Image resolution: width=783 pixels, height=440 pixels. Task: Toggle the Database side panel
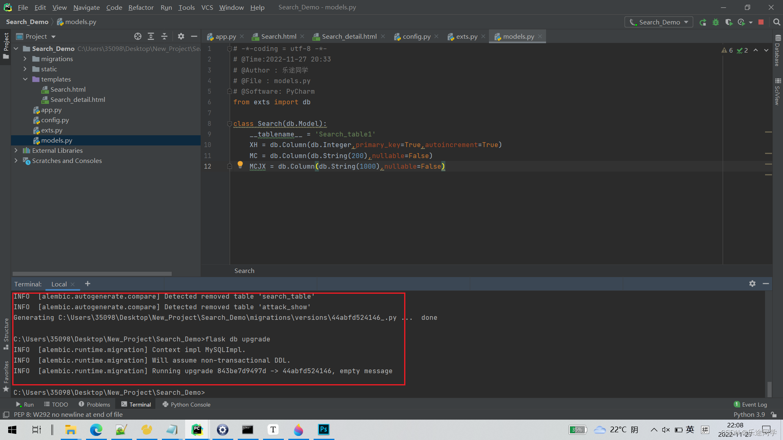(777, 51)
